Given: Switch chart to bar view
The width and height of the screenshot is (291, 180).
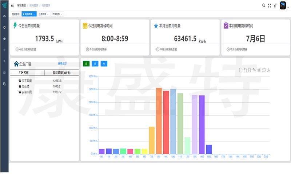Looking at the screenshot, I should click(259, 70).
